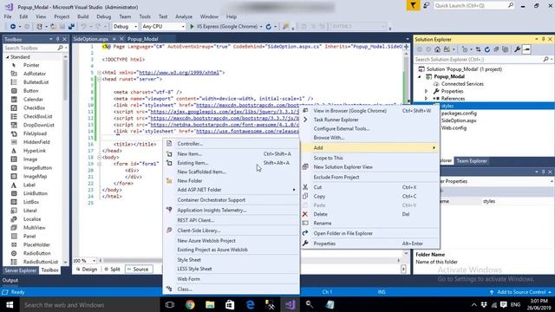Image resolution: width=555 pixels, height=312 pixels.
Task: Switch to the Team Explorer tab
Action: point(472,161)
